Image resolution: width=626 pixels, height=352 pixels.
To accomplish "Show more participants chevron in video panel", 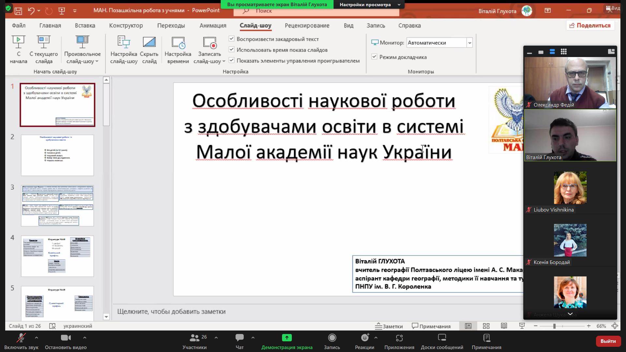I will click(570, 314).
